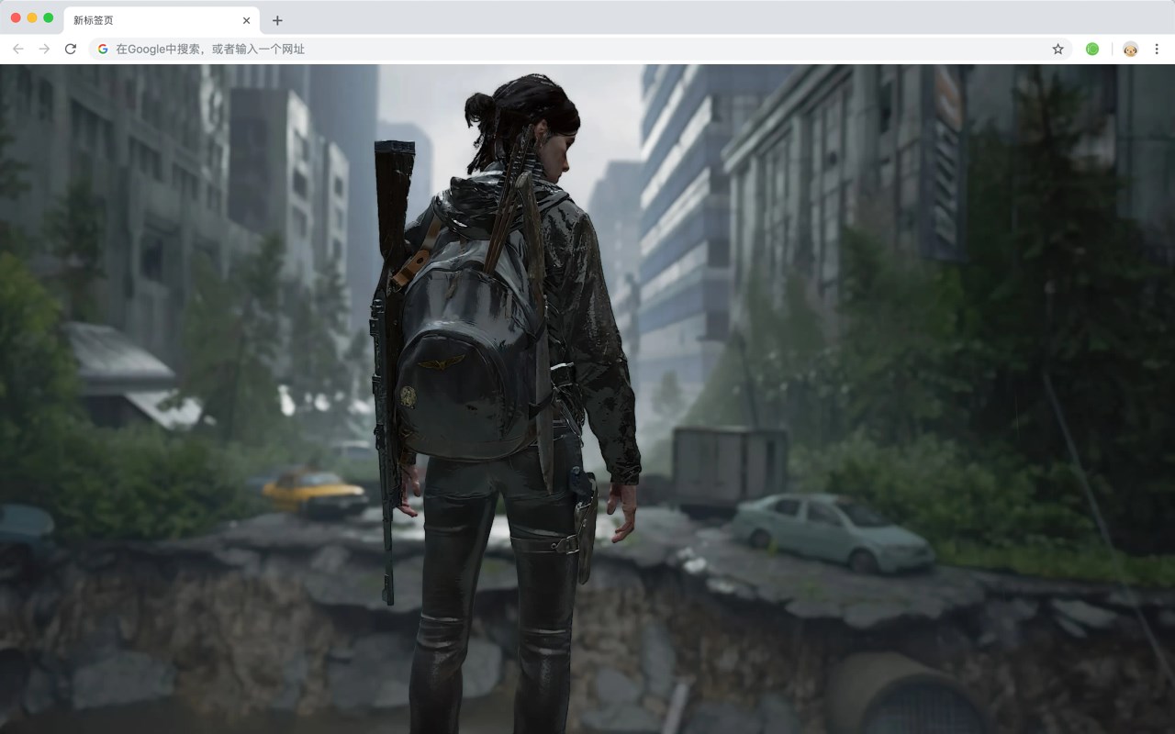Viewport: 1175px width, 734px height.
Task: Minimize the window with the yellow traffic light
Action: coord(31,16)
